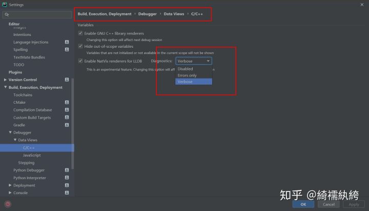Image resolution: width=369 pixels, height=211 pixels.
Task: Click the project-level icon next to Gradle
Action: coord(67,125)
